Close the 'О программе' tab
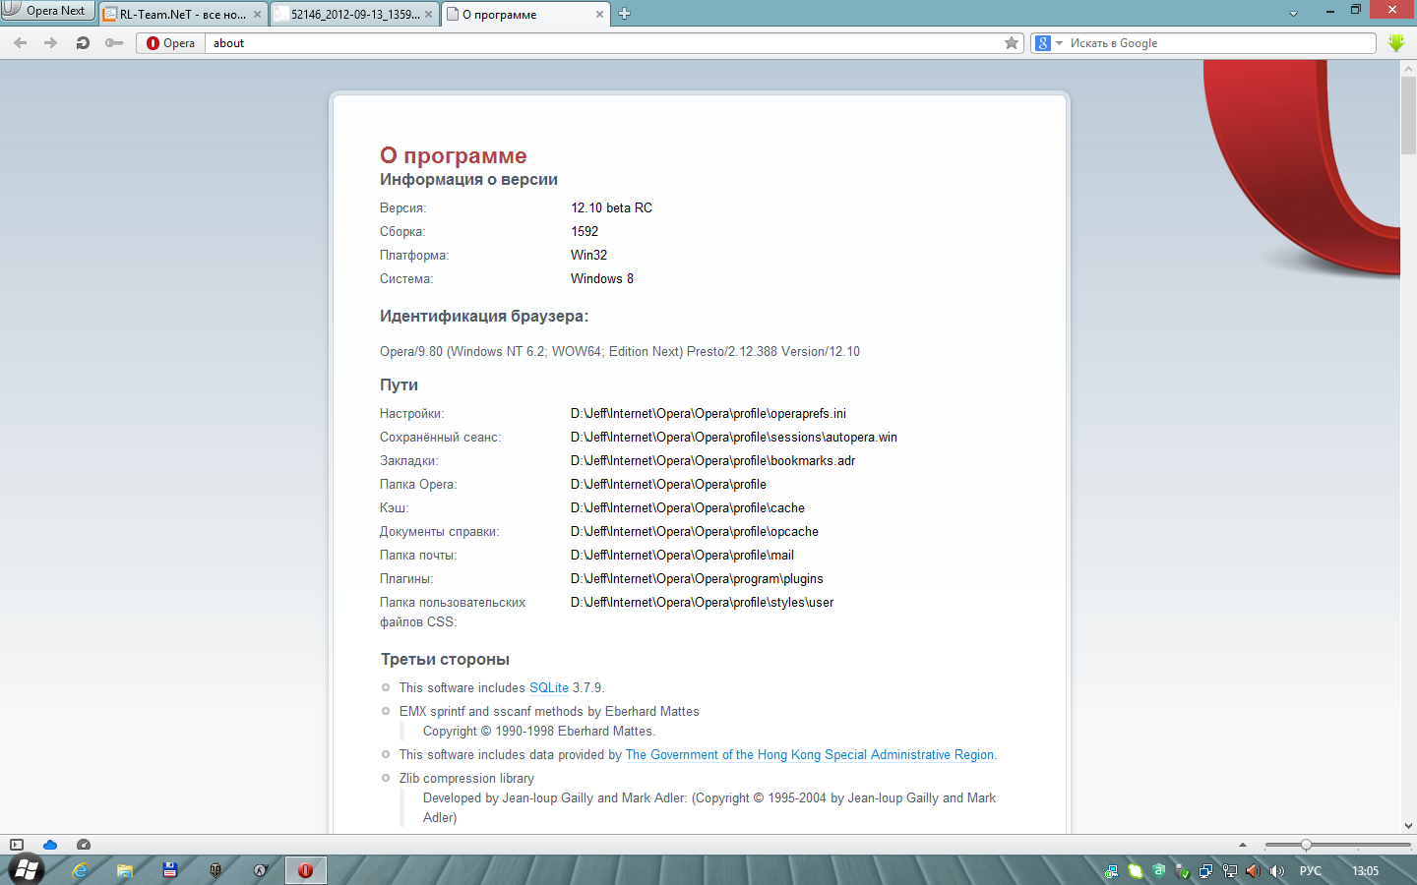 600,15
